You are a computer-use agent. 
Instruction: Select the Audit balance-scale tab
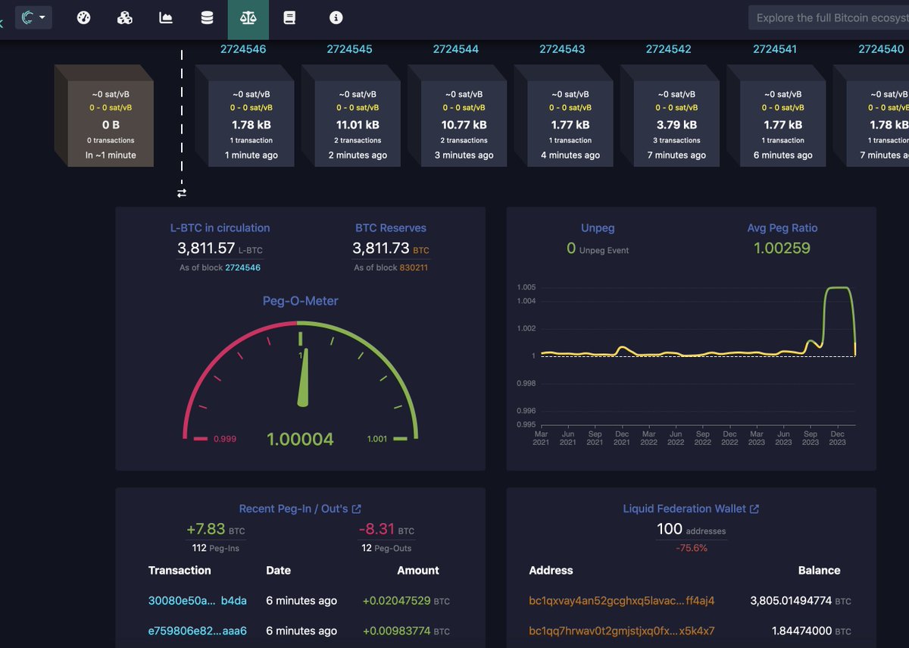(248, 18)
